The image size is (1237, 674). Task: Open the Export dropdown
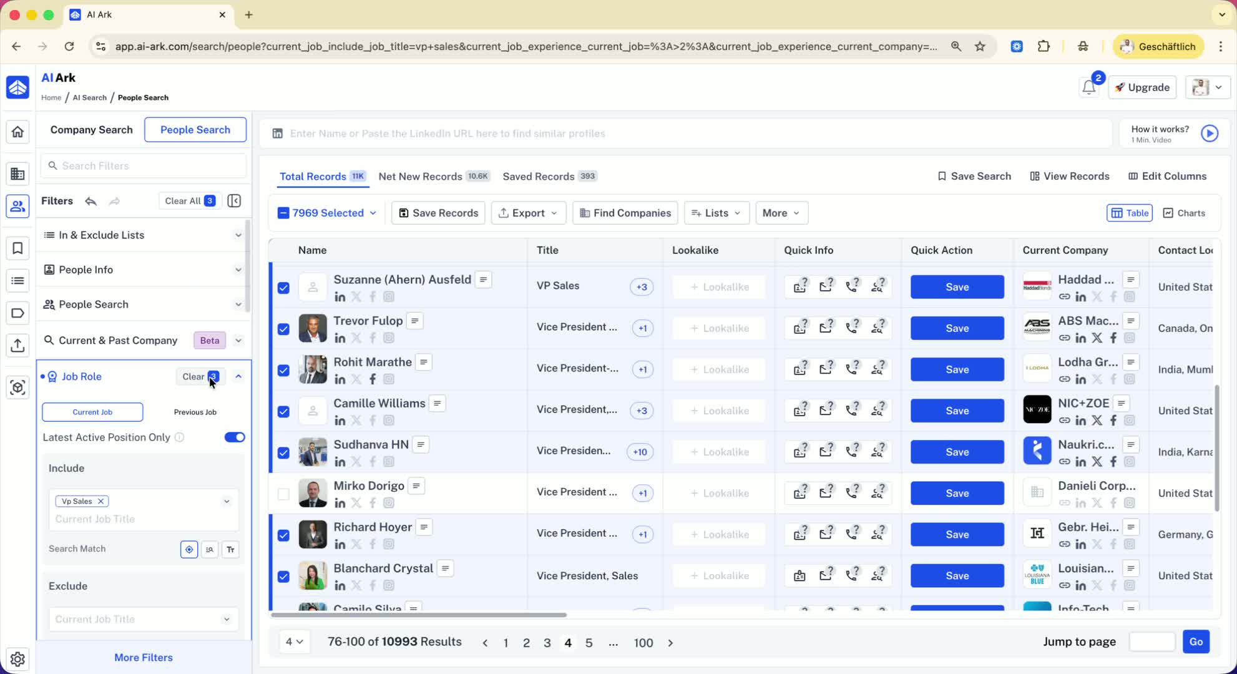point(528,213)
